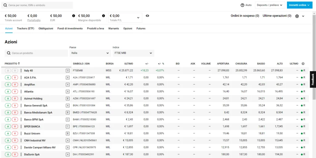Click the APERTURA column header

[223, 64]
